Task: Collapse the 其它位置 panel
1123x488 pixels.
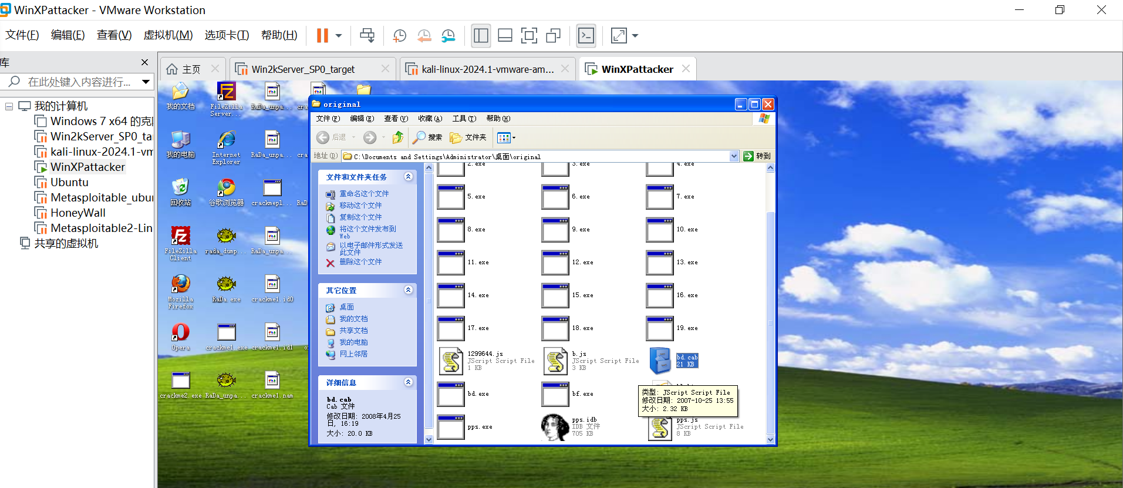Action: (x=409, y=290)
